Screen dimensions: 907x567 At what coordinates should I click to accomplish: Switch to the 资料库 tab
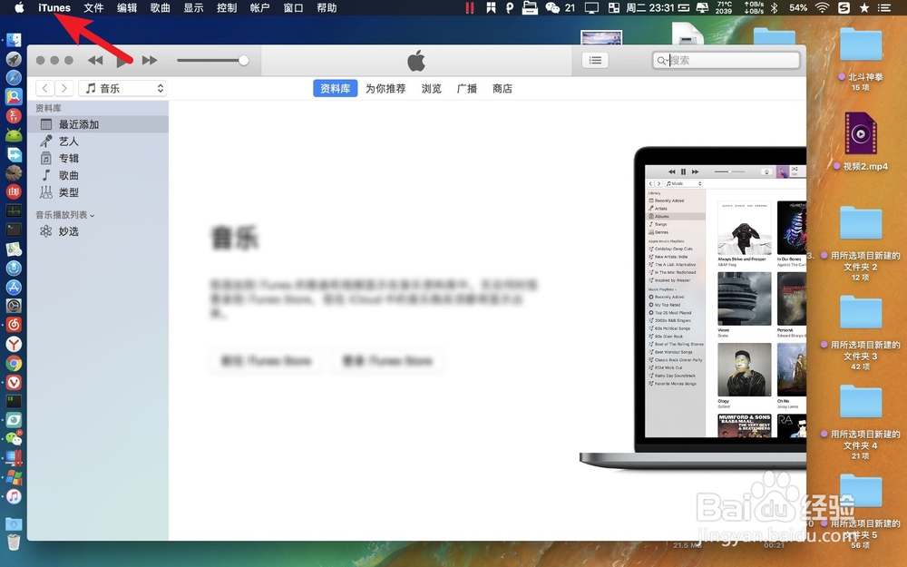coord(335,89)
